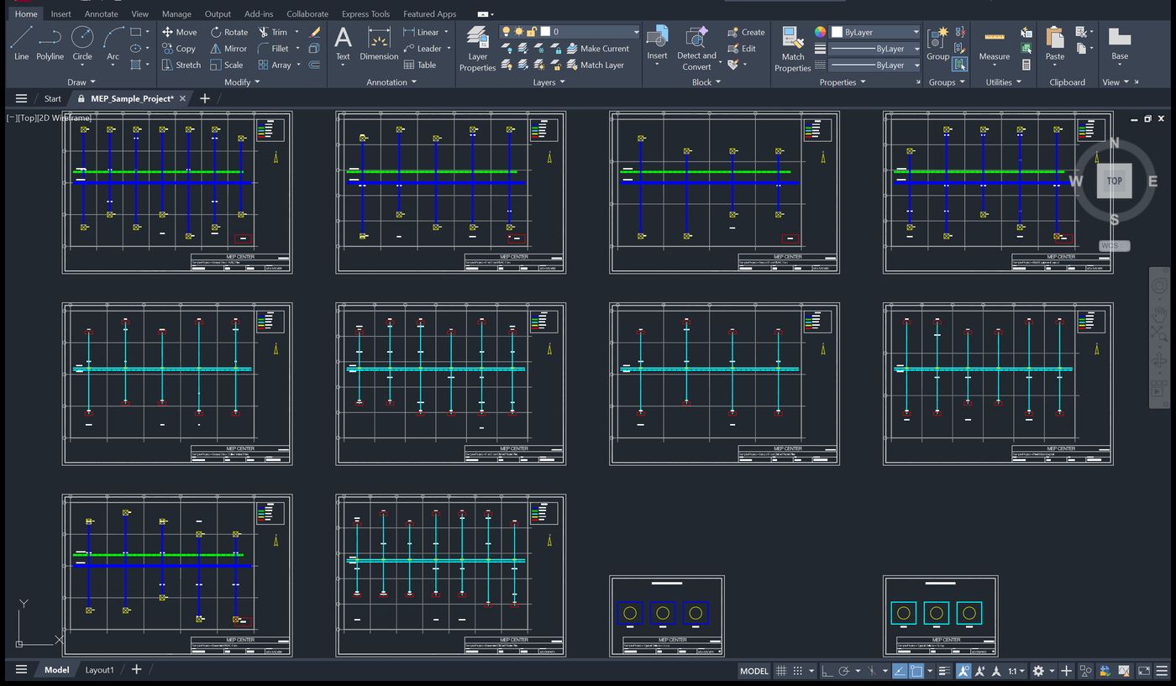Open the Detect and Convert tool
This screenshot has height=686, width=1176.
696,49
